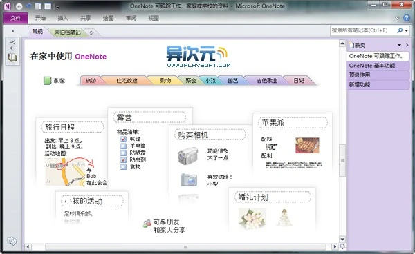
Task: Switch to Full Page View icon
Action: click(48, 6)
